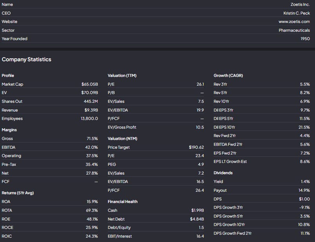The height and width of the screenshot is (242, 315).
Task: Click CEO name Kristin C. Peck
Action: point(297,13)
